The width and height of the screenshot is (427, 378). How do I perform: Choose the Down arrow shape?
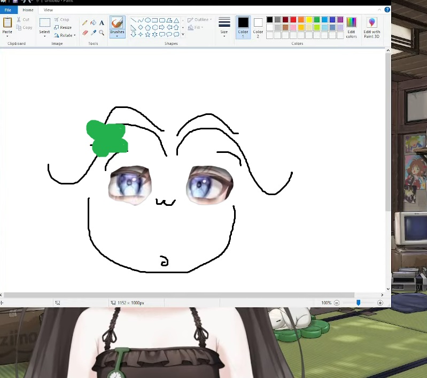pos(134,34)
